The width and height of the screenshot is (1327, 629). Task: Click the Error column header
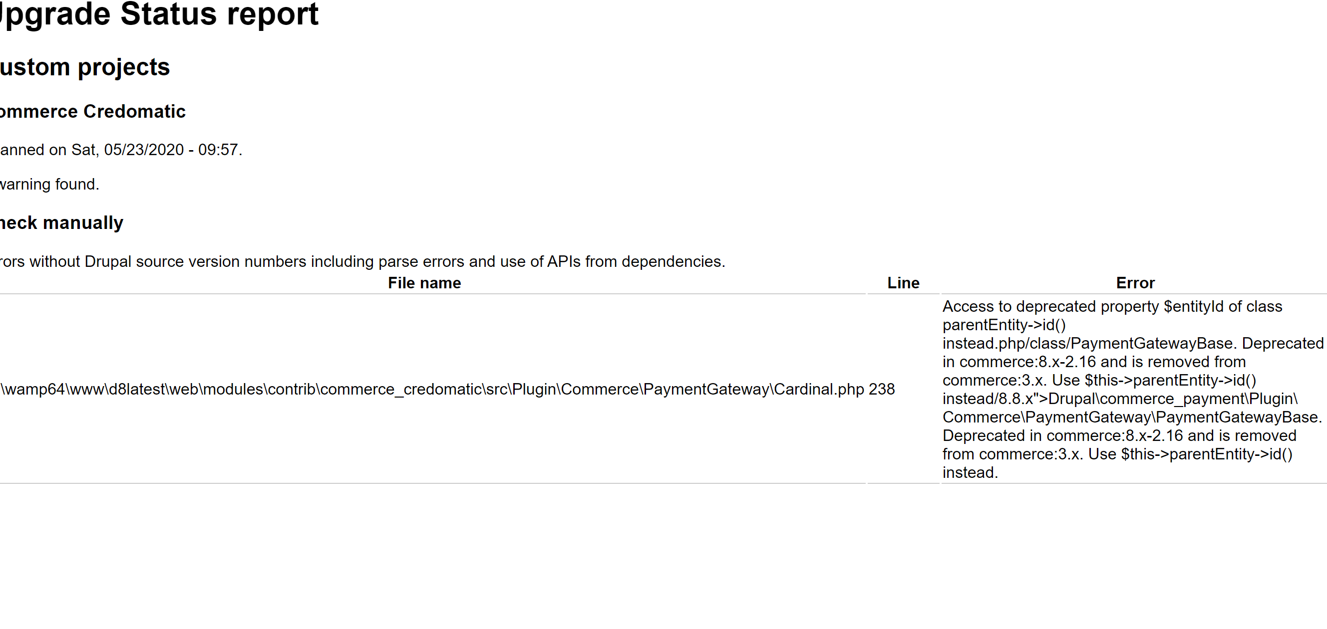tap(1135, 283)
